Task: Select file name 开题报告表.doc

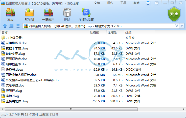Action: click(16, 59)
